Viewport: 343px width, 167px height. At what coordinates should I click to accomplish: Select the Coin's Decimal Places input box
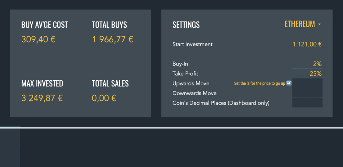tap(307, 103)
